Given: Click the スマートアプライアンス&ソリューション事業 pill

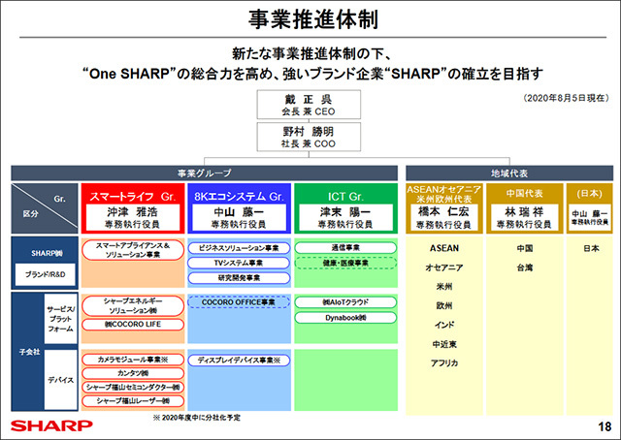Looking at the screenshot, I should pyautogui.click(x=133, y=250).
